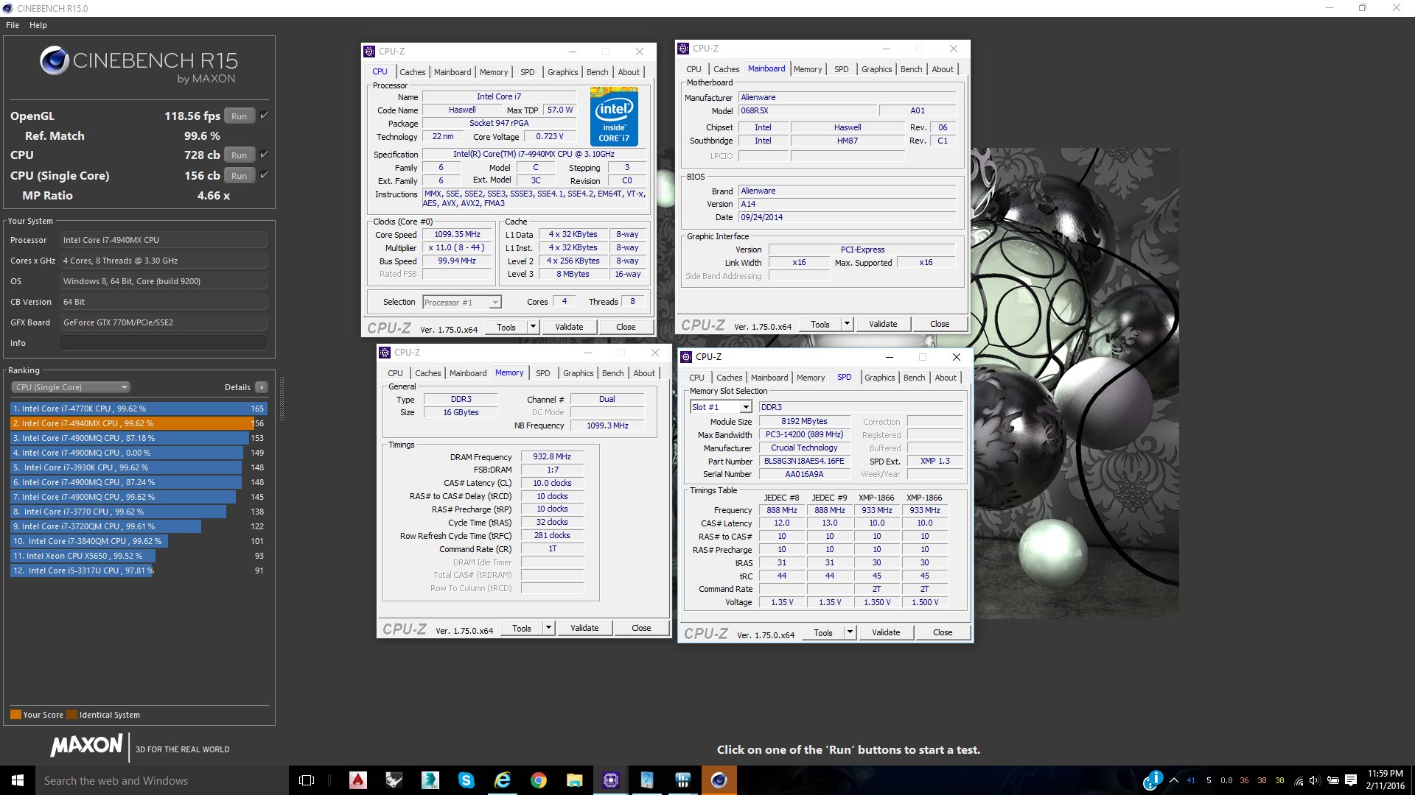Click Close in the SPD window
The width and height of the screenshot is (1415, 795).
[x=943, y=632]
